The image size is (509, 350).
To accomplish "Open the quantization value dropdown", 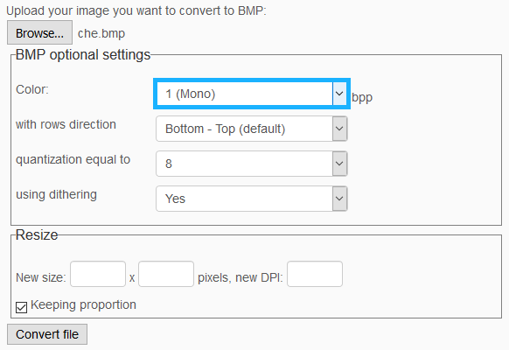I will [252, 164].
